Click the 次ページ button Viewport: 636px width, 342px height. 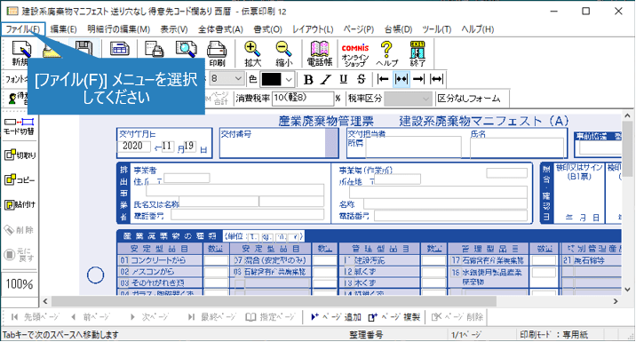click(x=148, y=317)
